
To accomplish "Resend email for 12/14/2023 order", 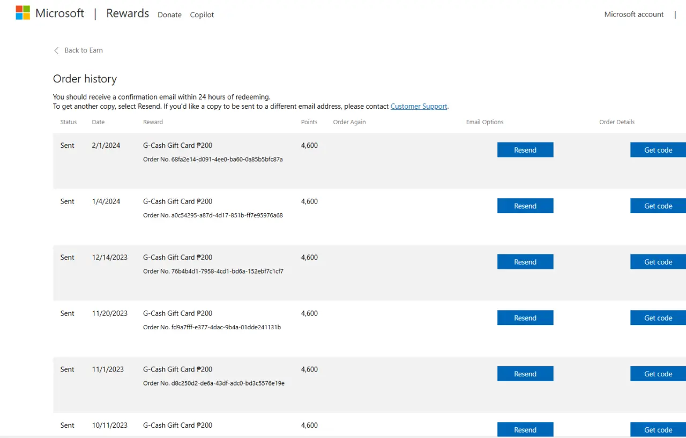I will 525,262.
